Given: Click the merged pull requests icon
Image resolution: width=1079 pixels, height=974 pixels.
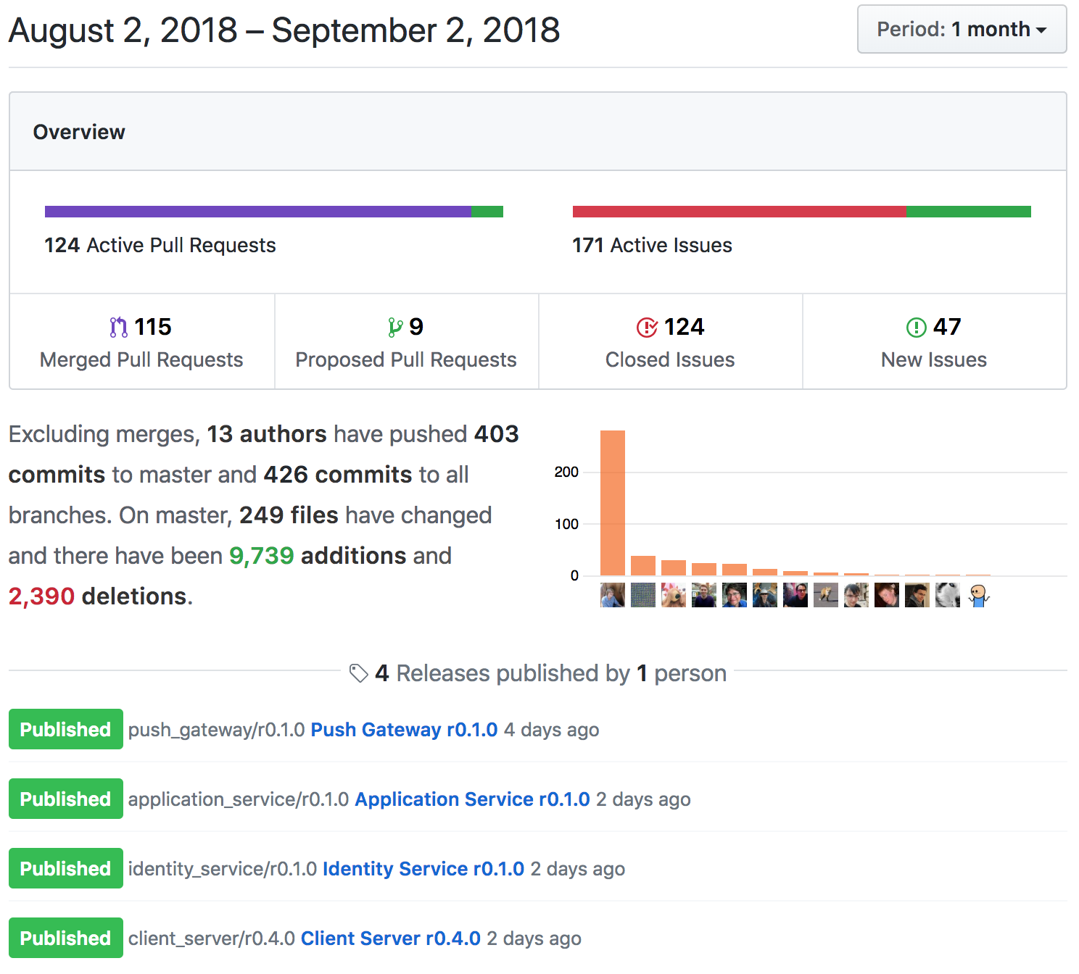Looking at the screenshot, I should (x=118, y=328).
